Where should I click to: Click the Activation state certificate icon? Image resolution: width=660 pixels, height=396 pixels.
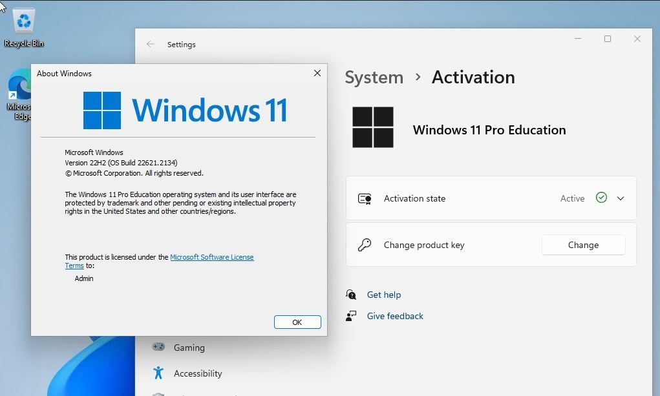(365, 198)
